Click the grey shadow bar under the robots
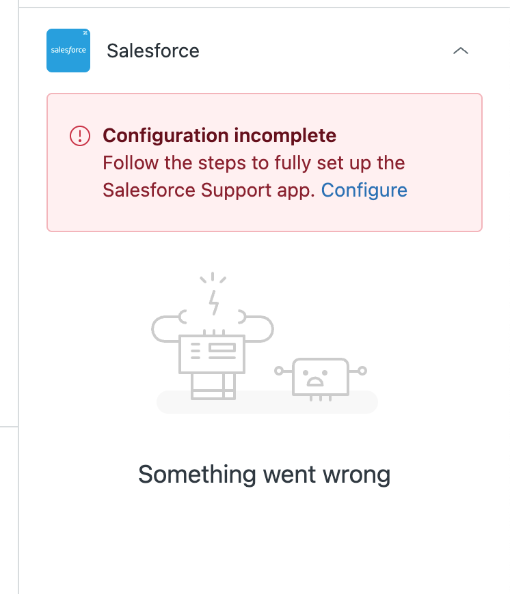This screenshot has height=594, width=510. pyautogui.click(x=267, y=404)
